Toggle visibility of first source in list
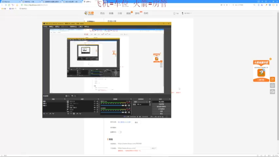The image size is (279, 157). [x=95, y=101]
